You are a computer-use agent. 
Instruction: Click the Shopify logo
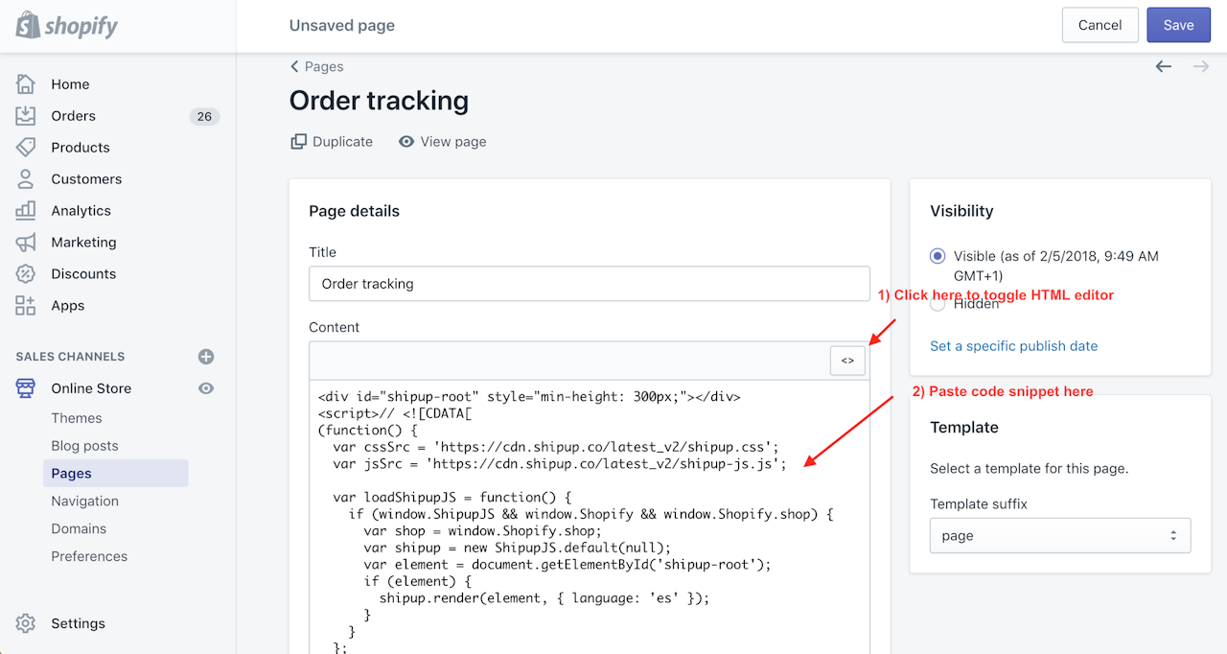67,26
